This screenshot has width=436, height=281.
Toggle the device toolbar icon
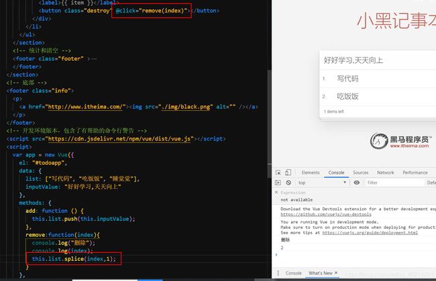(288, 173)
